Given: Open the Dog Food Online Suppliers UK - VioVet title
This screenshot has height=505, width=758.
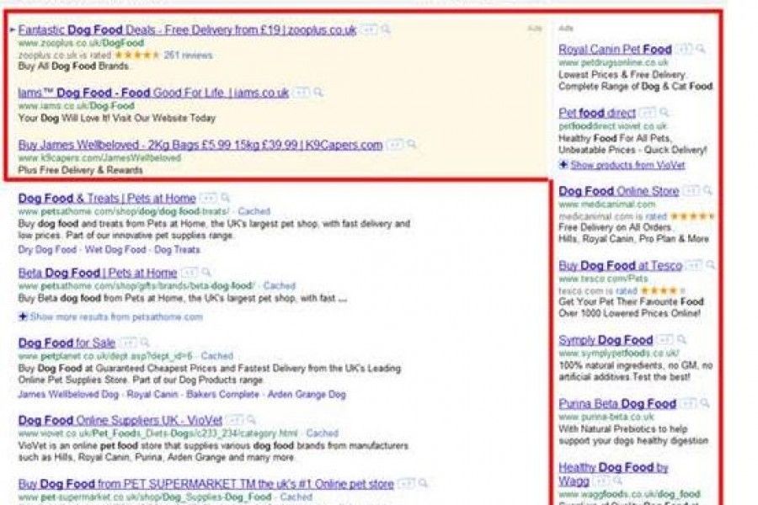Looking at the screenshot, I should click(120, 420).
